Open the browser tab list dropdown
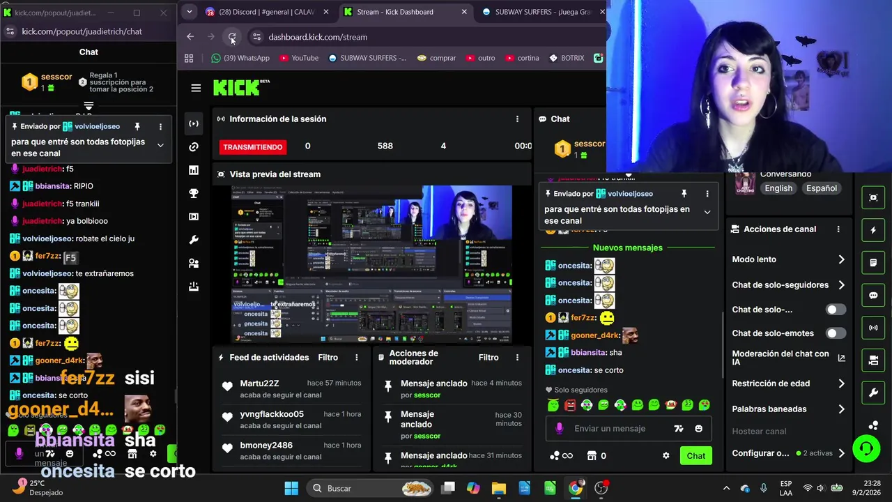The width and height of the screenshot is (892, 502). pyautogui.click(x=189, y=12)
